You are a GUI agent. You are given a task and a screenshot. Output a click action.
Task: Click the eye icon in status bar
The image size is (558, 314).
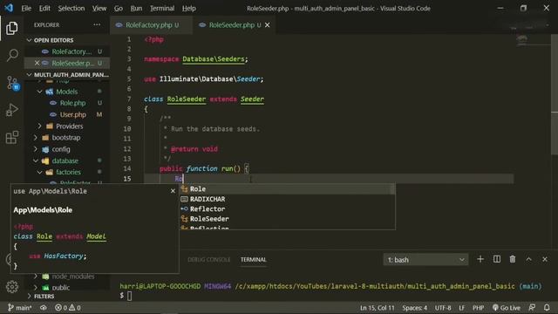[x=43, y=308]
